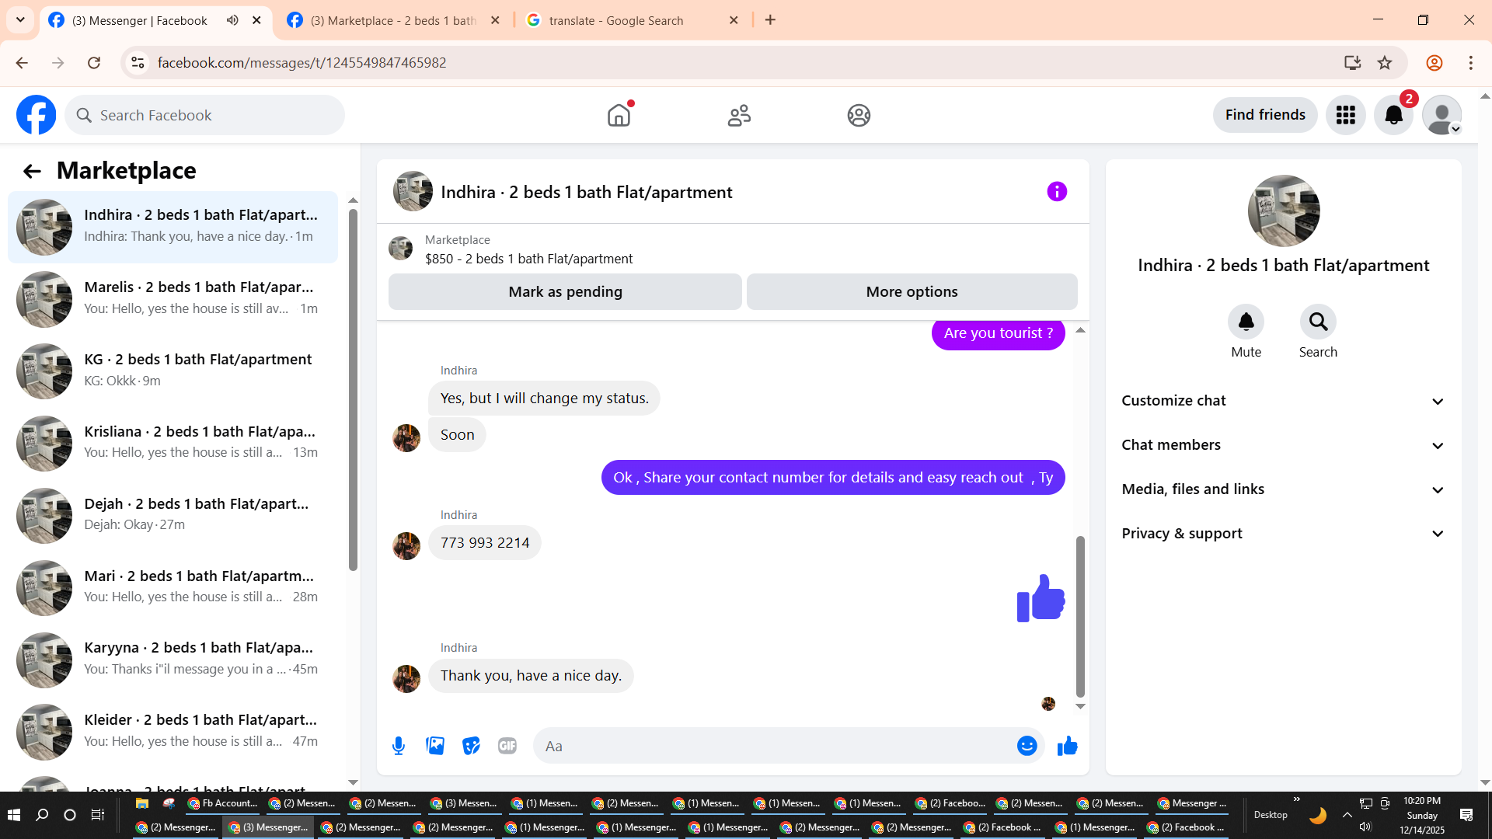Mute the Indhira conversation
The height and width of the screenshot is (839, 1492).
point(1246,322)
